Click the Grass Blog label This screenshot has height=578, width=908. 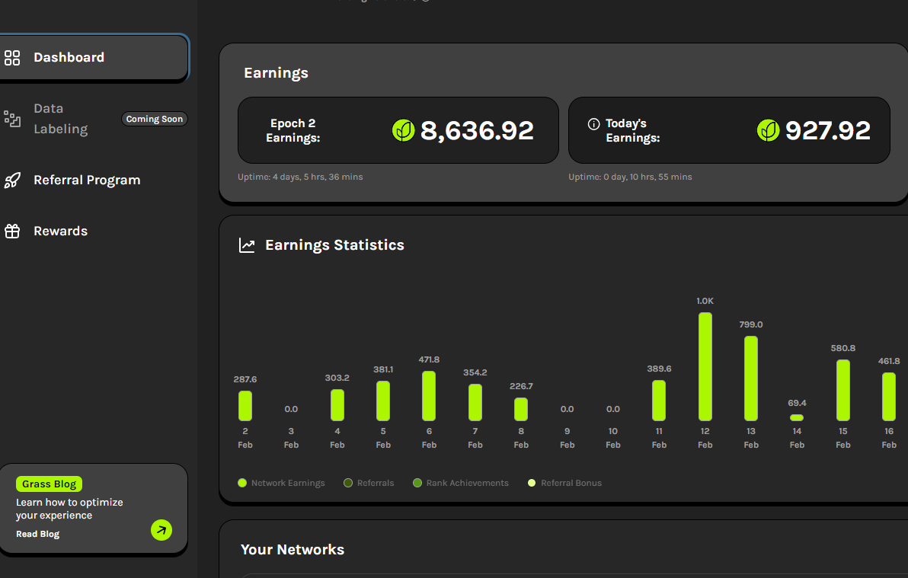(50, 484)
